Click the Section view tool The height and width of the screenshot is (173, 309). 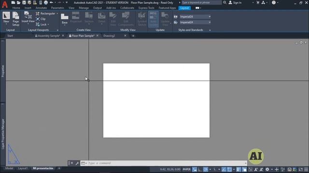(89, 18)
